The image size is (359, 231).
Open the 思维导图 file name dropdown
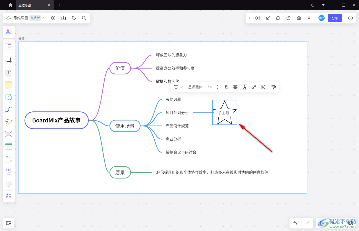point(43,18)
